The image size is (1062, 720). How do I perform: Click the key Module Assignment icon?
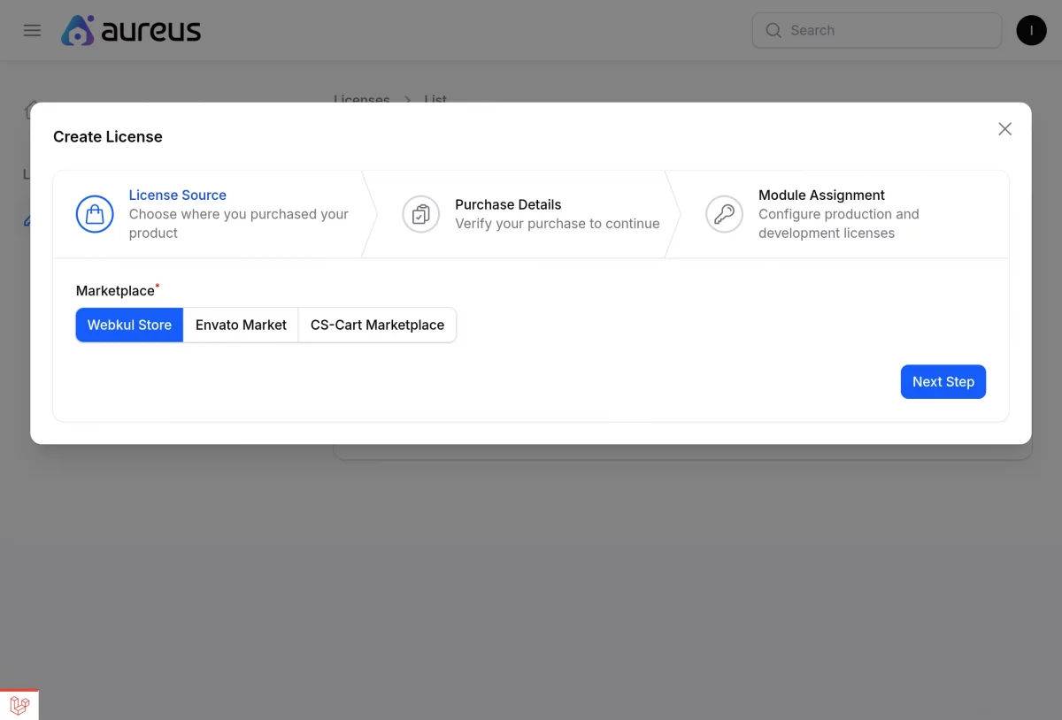point(724,214)
